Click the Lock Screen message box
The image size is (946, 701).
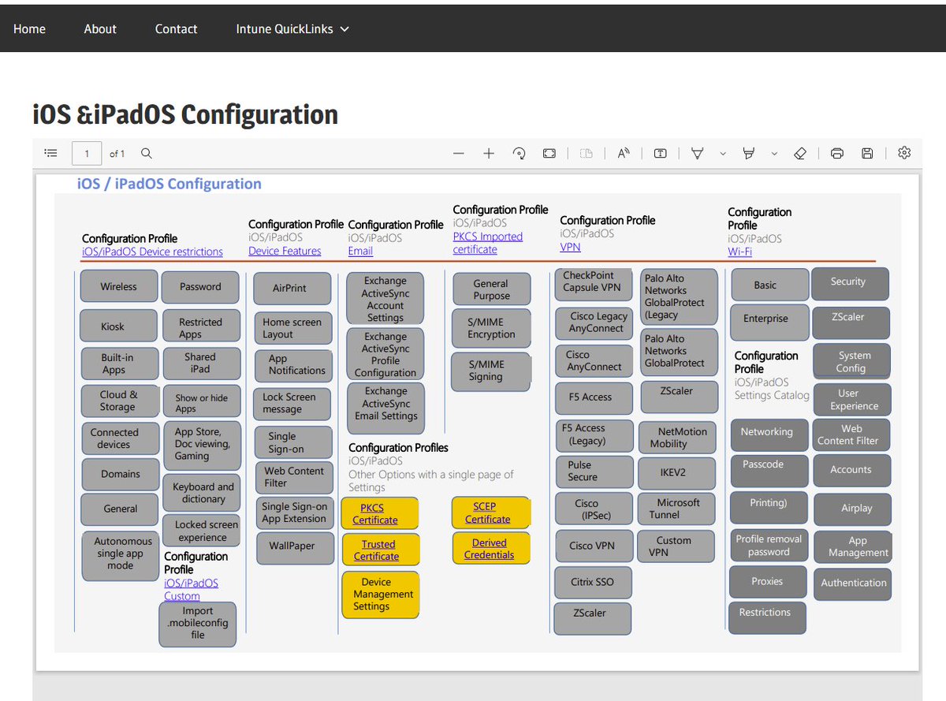pos(292,404)
